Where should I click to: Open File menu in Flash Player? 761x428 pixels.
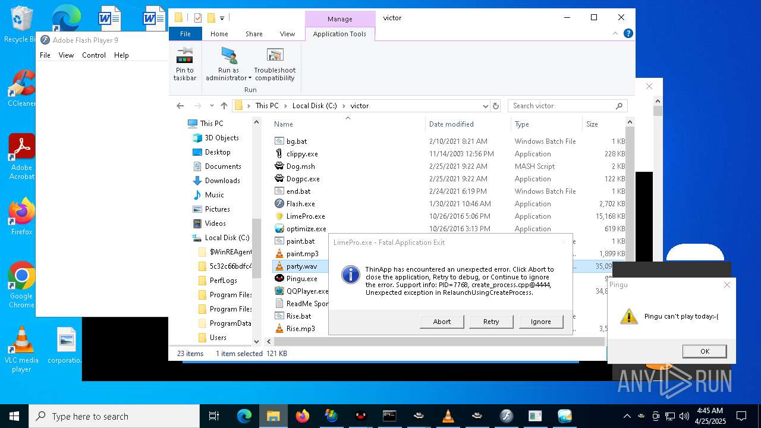[x=45, y=55]
